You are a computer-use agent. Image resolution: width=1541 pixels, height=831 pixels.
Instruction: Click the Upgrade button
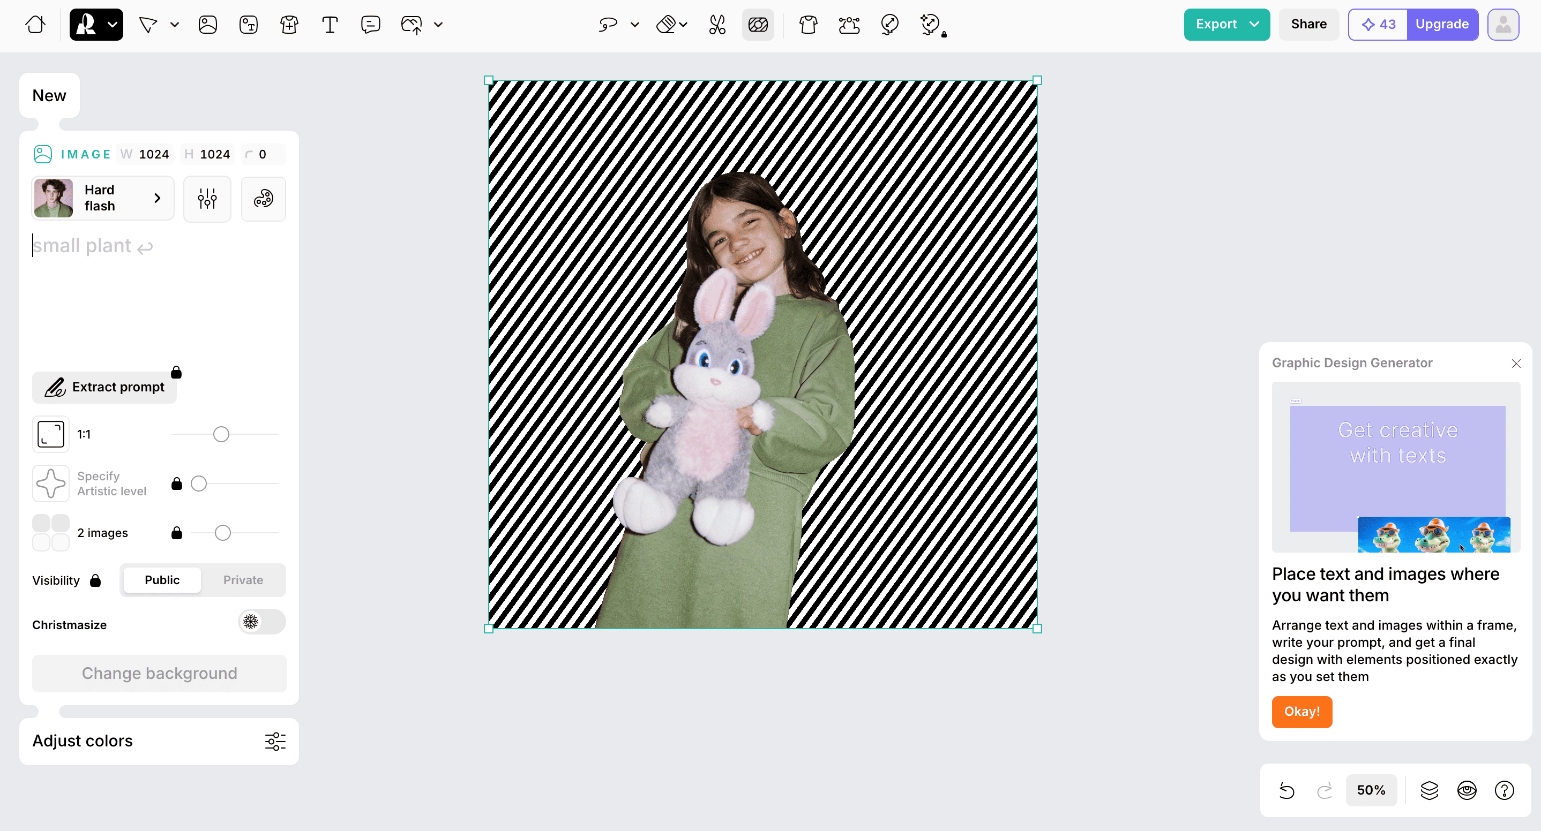[1442, 25]
